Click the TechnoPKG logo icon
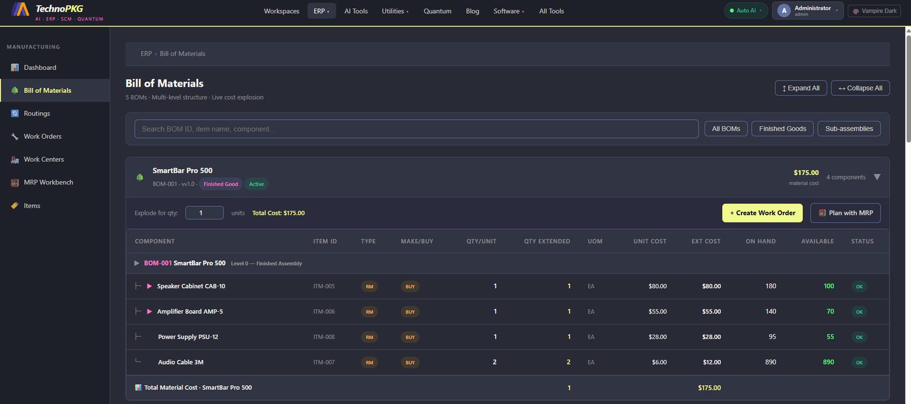Image resolution: width=911 pixels, height=404 pixels. point(21,9)
